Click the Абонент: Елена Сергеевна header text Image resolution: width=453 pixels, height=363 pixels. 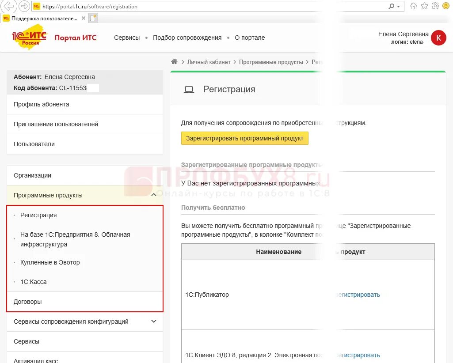[54, 77]
